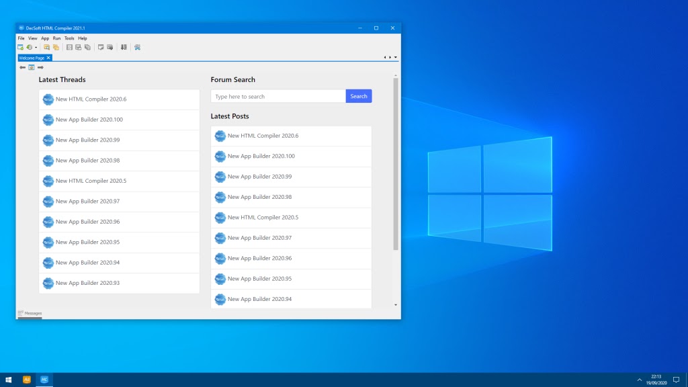
Task: Open the View menu
Action: tap(32, 38)
